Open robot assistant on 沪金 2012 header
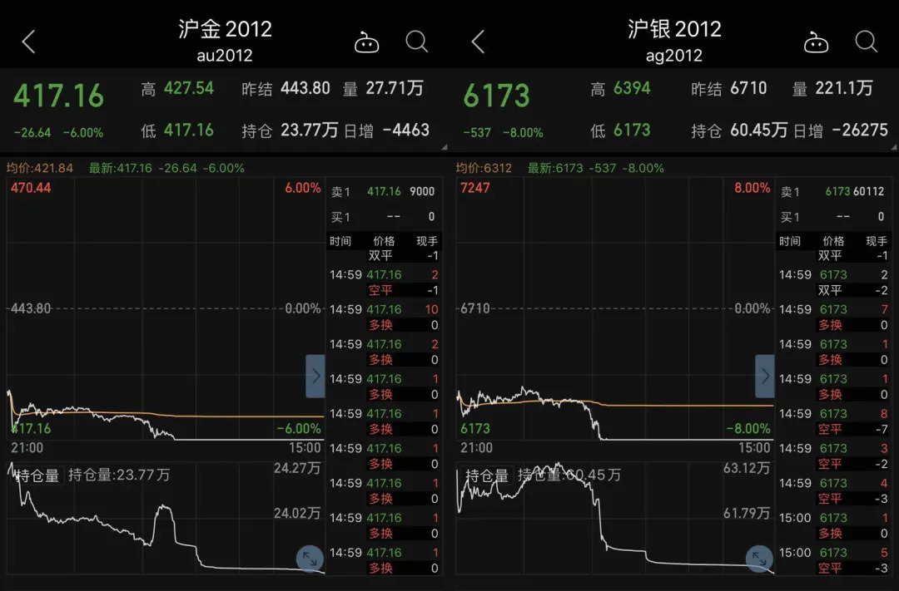Viewport: 899px width, 591px height. (366, 42)
